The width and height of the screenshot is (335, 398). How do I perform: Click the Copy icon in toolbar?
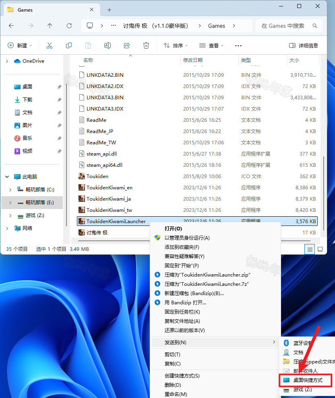(68, 46)
